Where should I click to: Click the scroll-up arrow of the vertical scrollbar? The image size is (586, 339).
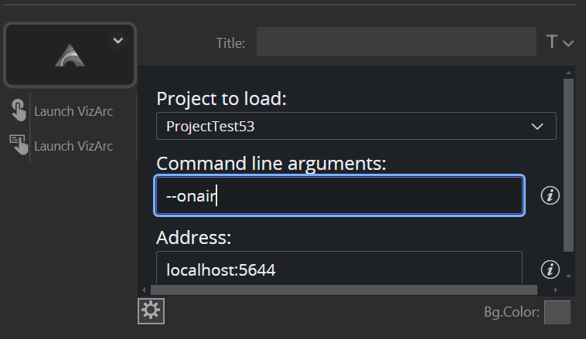569,72
